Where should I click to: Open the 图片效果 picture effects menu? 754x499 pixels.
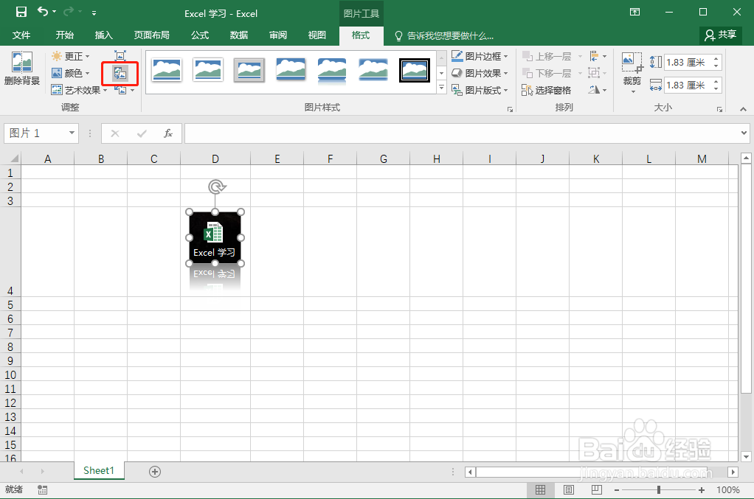pos(480,73)
